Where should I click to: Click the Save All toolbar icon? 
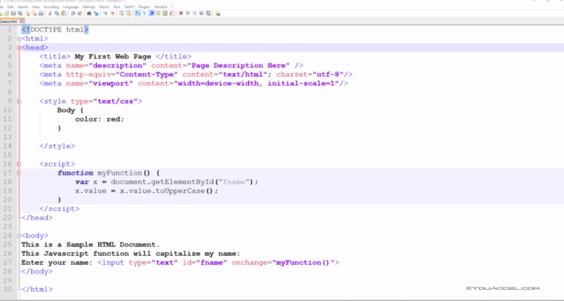(20, 14)
